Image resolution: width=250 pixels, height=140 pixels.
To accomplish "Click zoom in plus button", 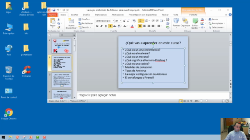I will (x=223, y=101).
